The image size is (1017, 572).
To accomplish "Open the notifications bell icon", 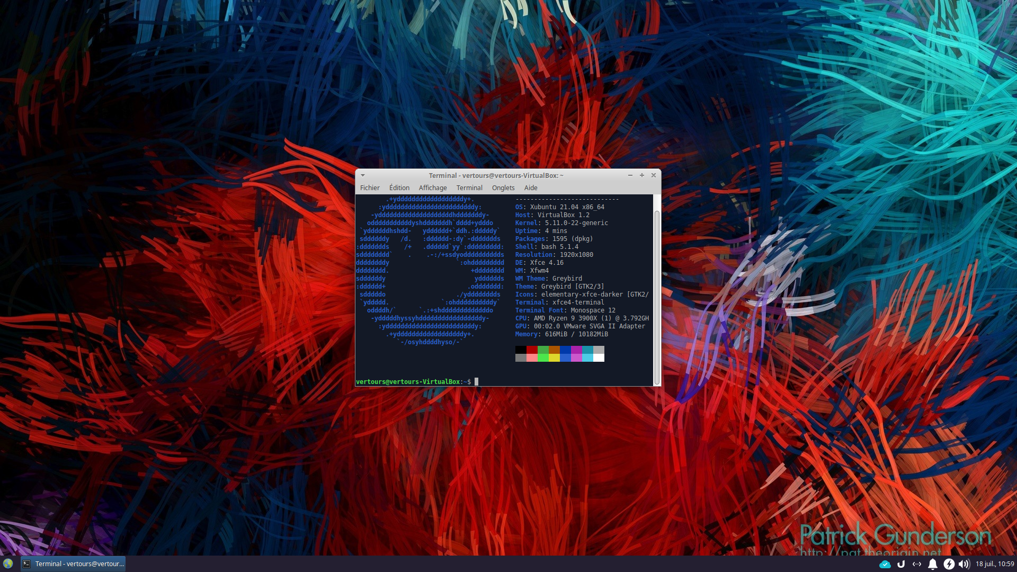I will 933,564.
